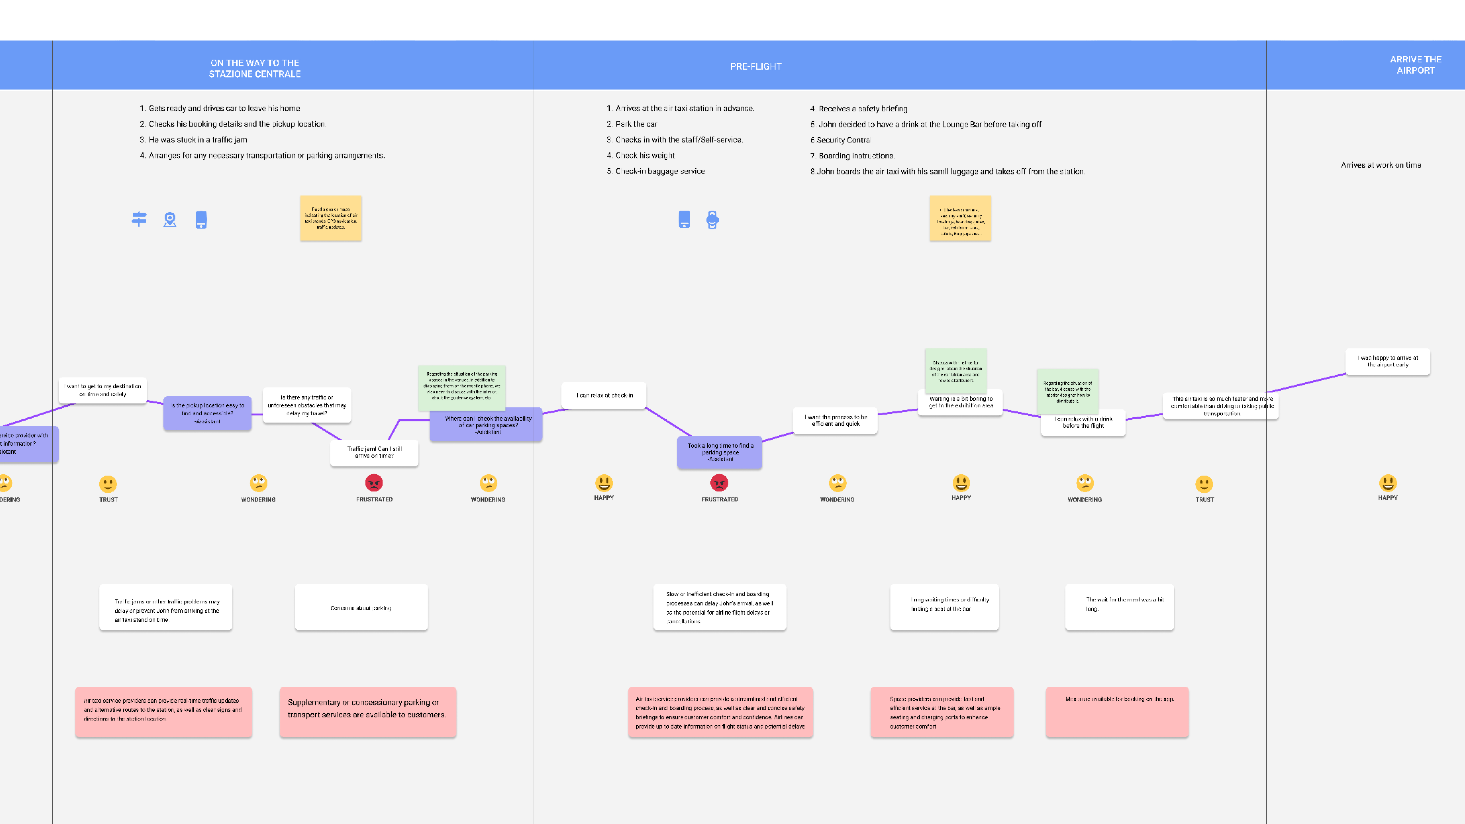
Task: Click the On the Way to the Stazione Centrale header
Action: 255,68
